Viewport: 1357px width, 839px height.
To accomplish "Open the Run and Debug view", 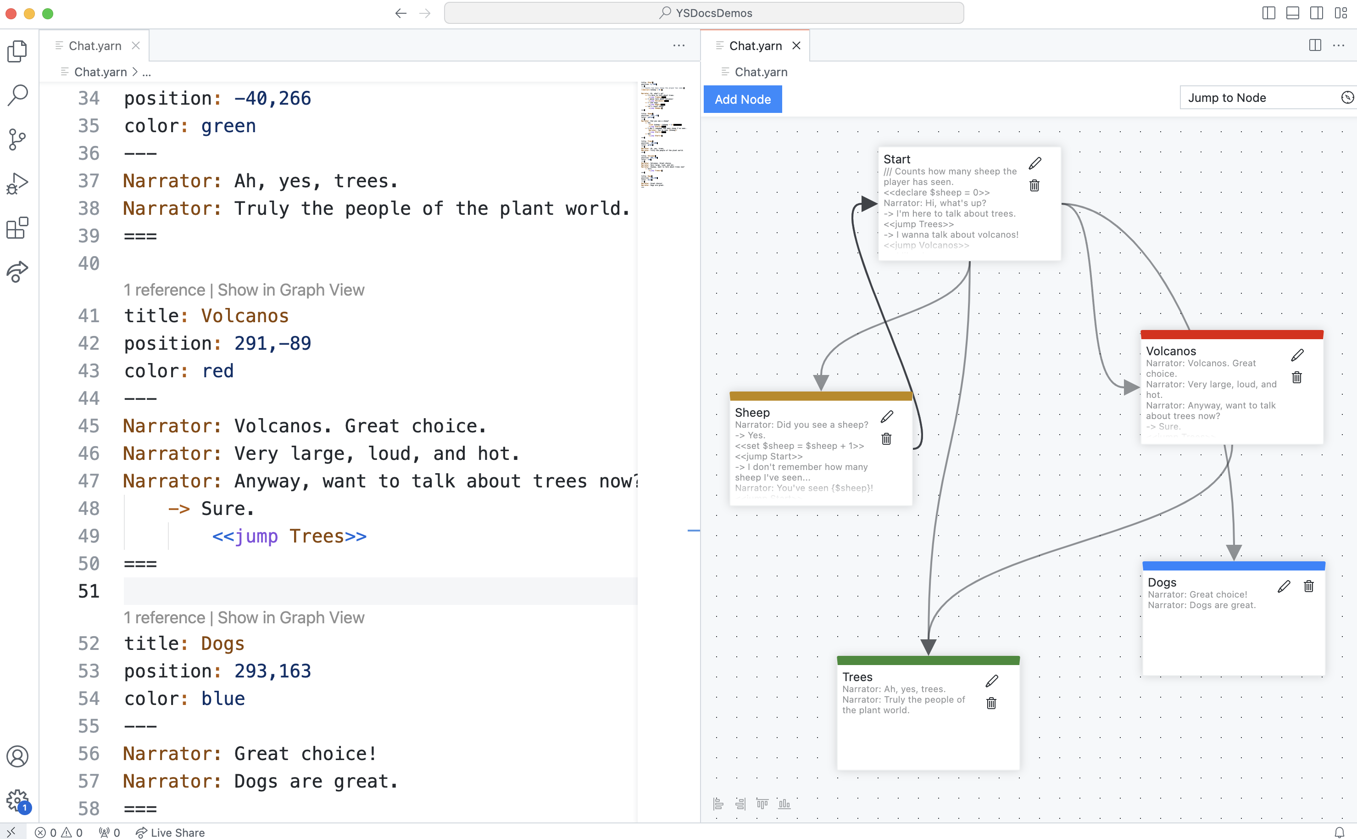I will [x=17, y=184].
